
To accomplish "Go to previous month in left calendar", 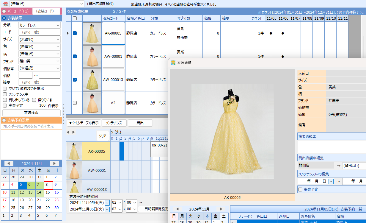I will (x=9, y=163).
